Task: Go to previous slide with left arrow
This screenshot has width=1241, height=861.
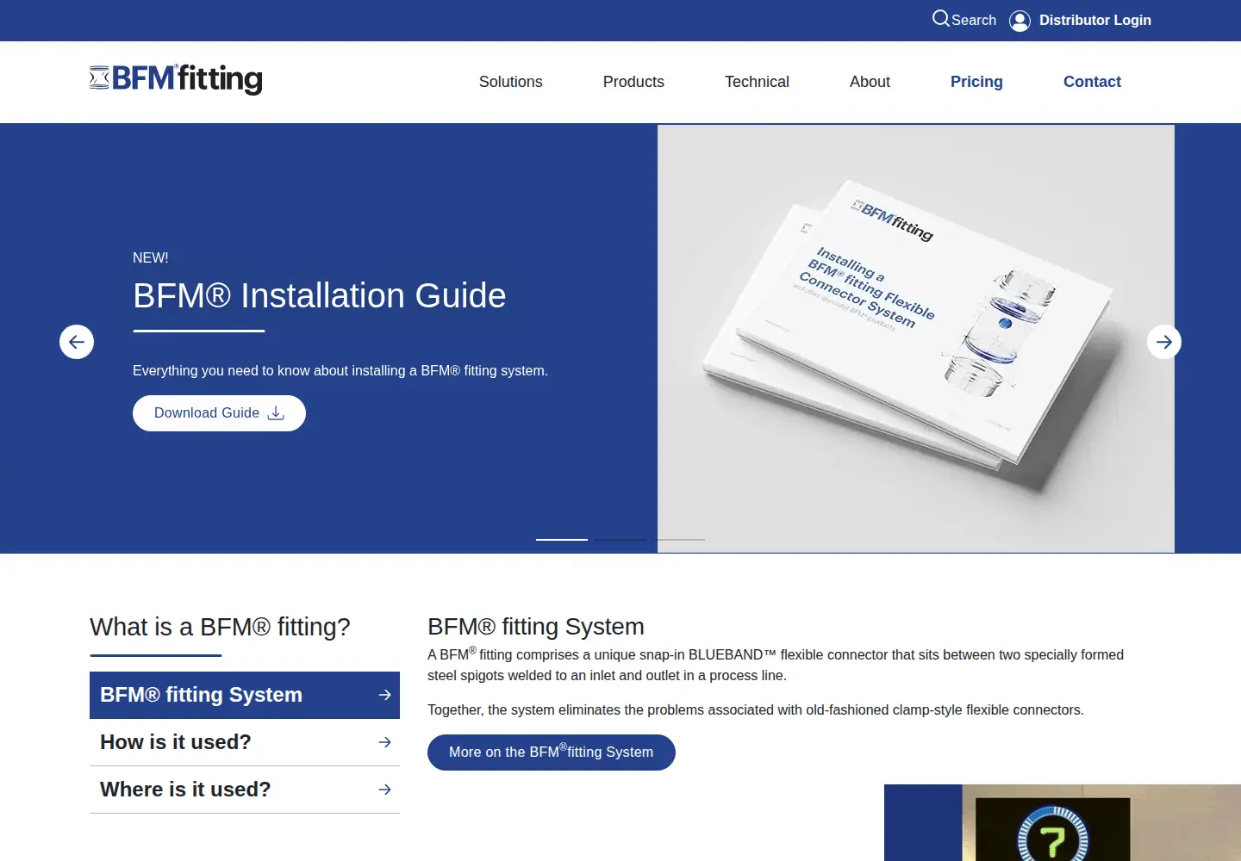Action: [77, 342]
